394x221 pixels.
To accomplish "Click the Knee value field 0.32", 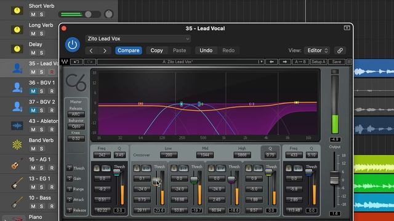I will [x=76, y=139].
